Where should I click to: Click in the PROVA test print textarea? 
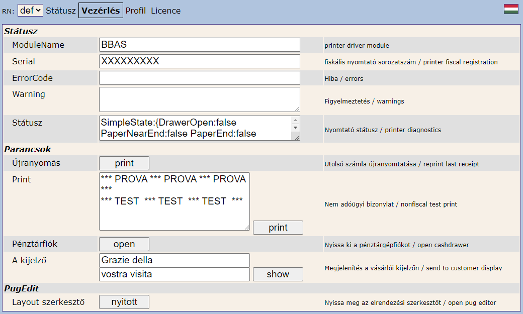click(174, 201)
